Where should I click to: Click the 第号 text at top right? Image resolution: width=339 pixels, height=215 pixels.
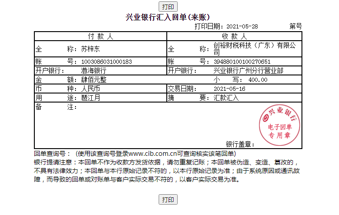coord(296,26)
